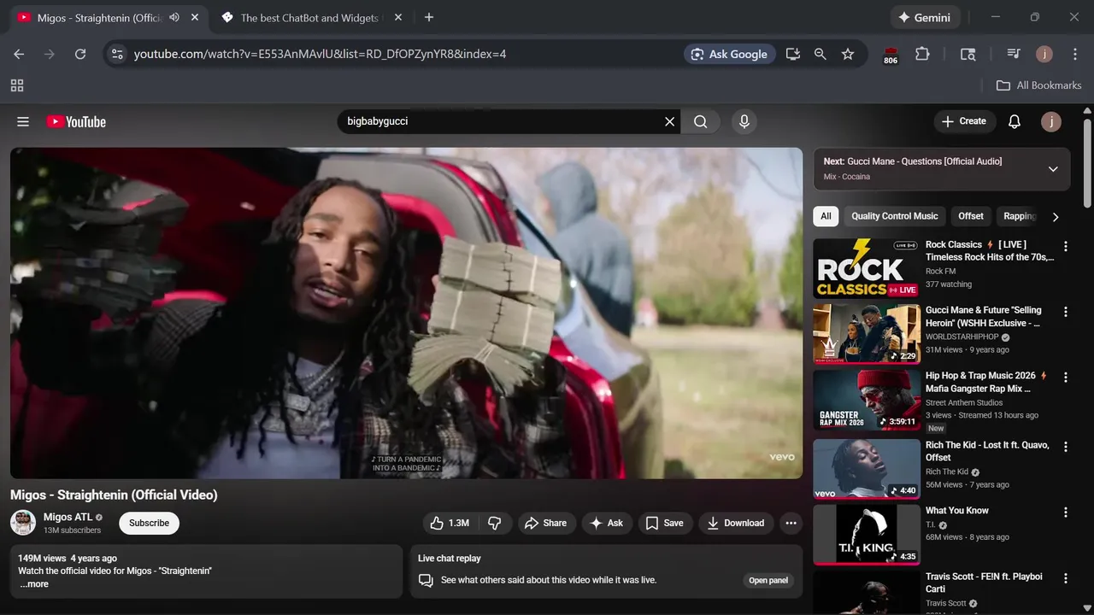Open the All Bookmarks folder
Image resolution: width=1094 pixels, height=615 pixels.
click(1039, 85)
